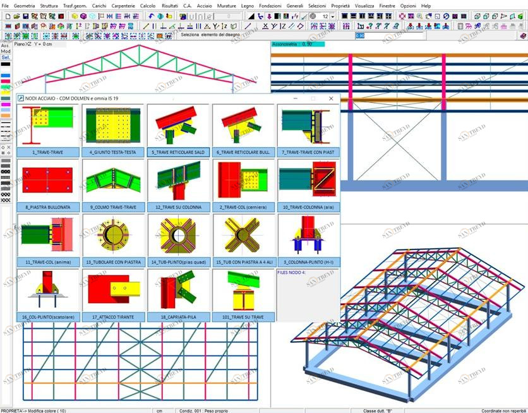Click the New file icon in toolbar
This screenshot has width=528, height=413.
pos(6,16)
